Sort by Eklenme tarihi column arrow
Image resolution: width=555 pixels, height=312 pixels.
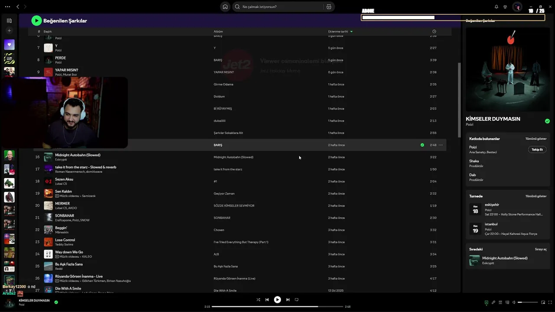pyautogui.click(x=351, y=32)
